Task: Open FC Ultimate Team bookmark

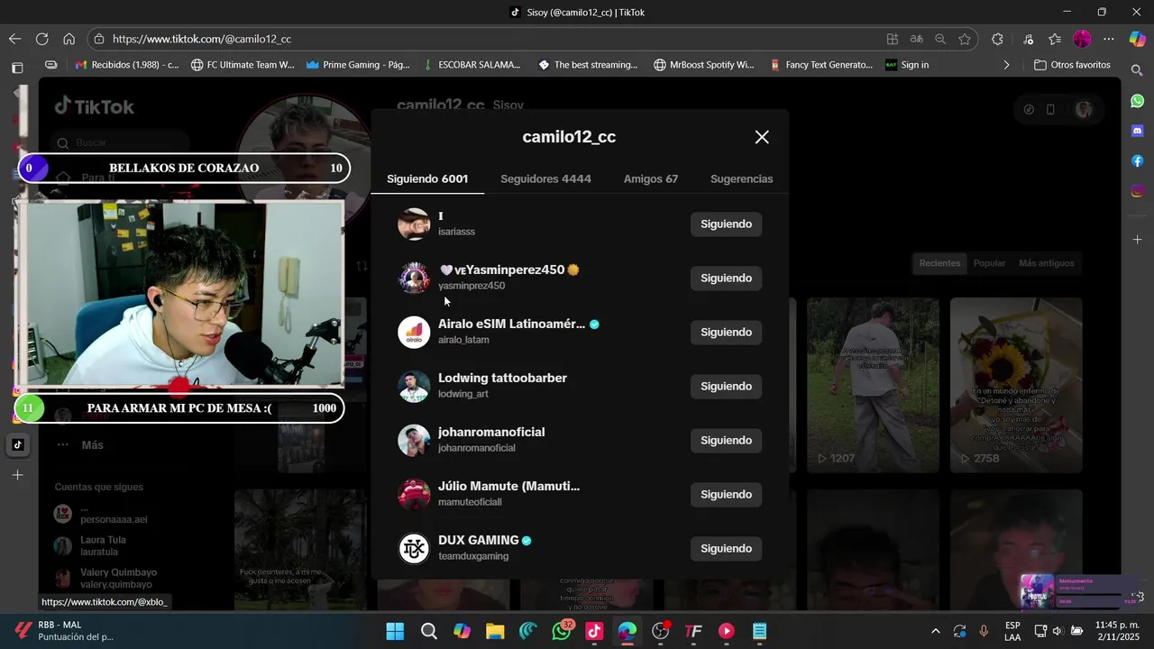Action: 243,65
